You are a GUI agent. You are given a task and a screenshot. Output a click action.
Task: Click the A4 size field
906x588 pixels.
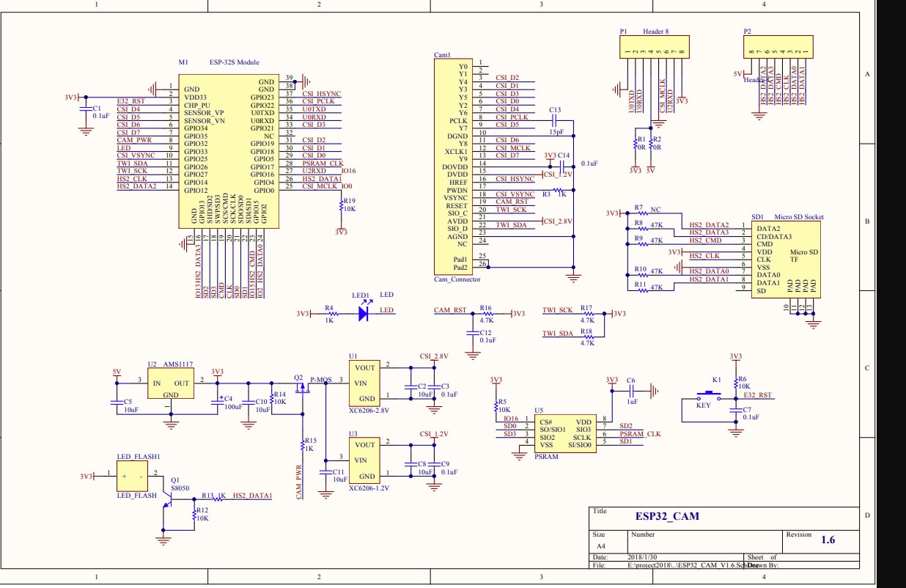pos(600,546)
